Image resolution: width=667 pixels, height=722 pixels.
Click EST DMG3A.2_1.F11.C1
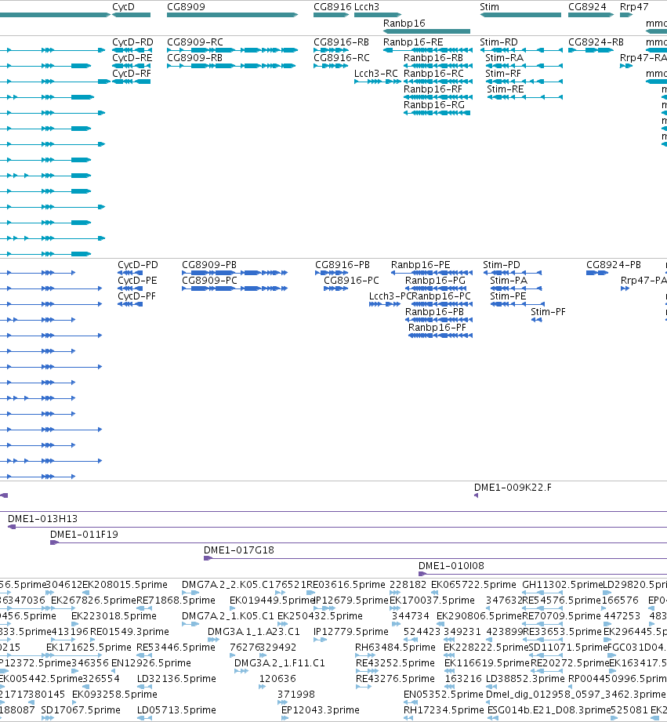coord(279,663)
